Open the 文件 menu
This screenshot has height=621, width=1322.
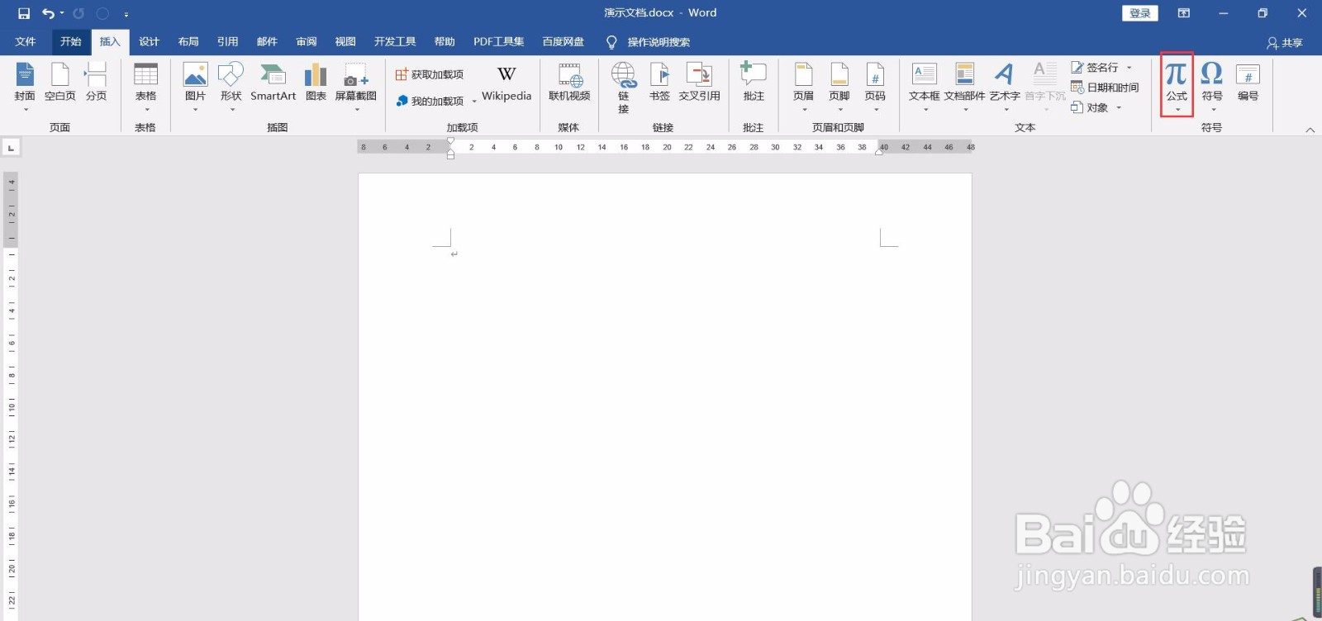26,42
